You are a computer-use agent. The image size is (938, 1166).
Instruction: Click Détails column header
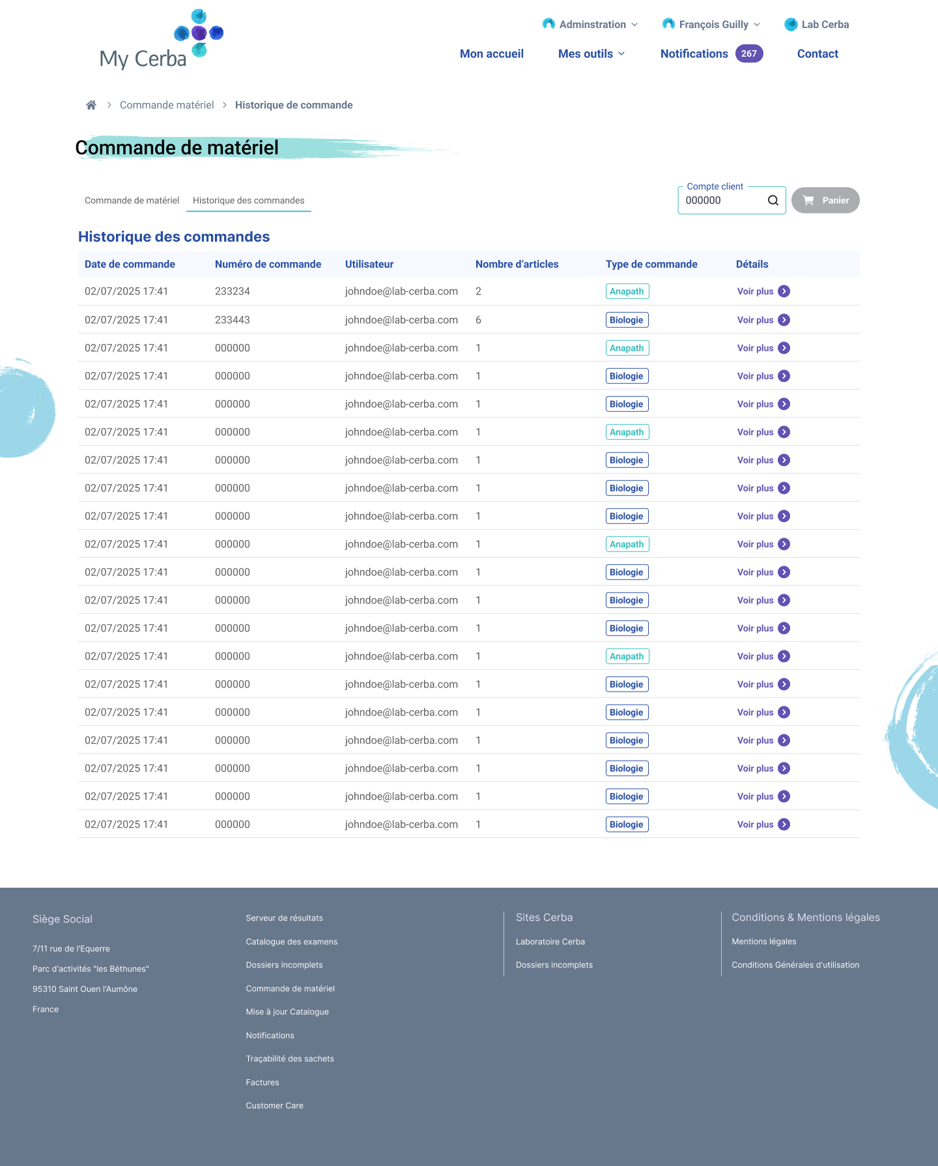point(752,264)
